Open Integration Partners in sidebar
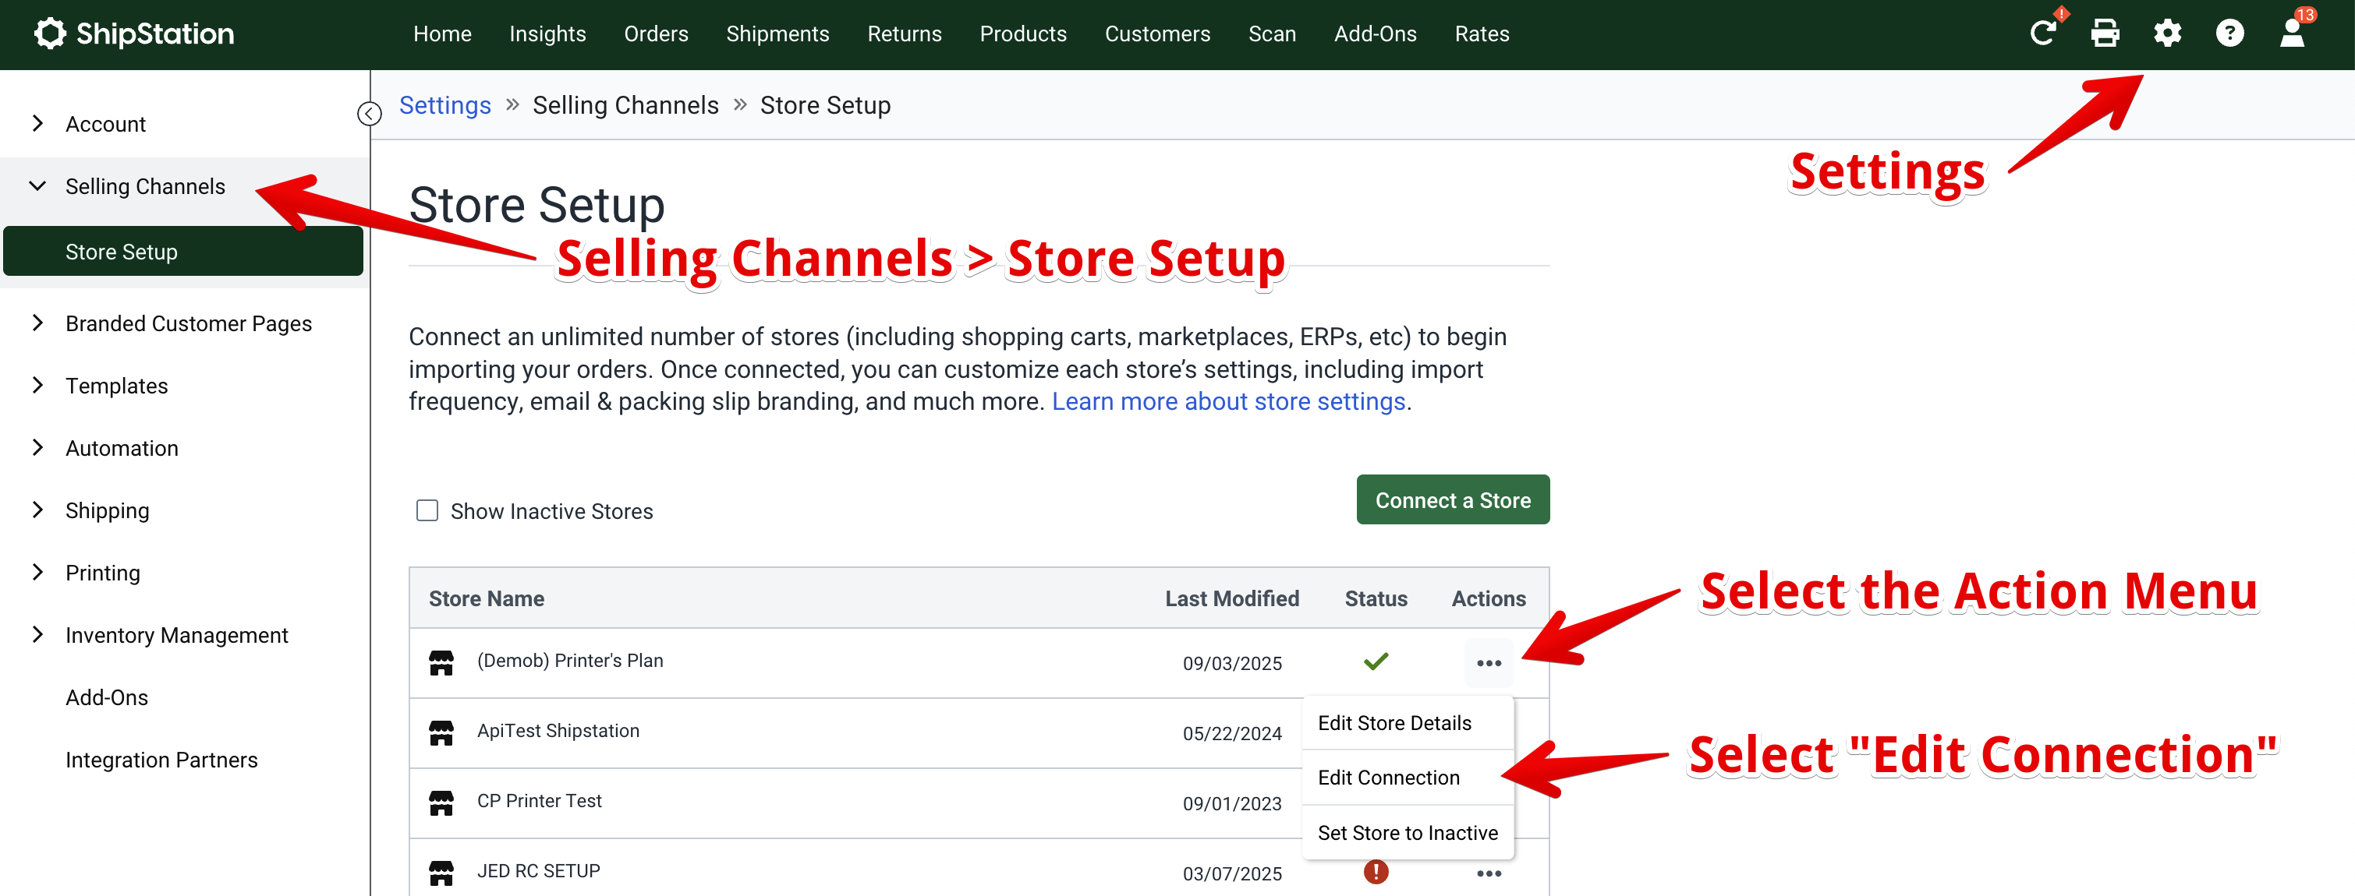The width and height of the screenshot is (2355, 896). (x=162, y=759)
